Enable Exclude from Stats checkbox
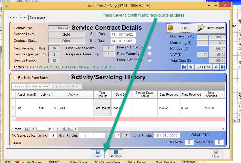The image size is (241, 163). point(15,78)
